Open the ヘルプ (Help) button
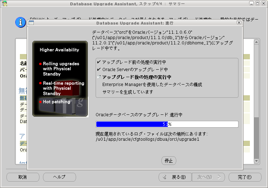Image resolution: width=268 pixels, height=188 pixels. [59, 177]
